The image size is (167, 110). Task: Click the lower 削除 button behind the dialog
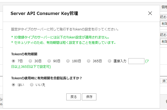tap(164, 41)
